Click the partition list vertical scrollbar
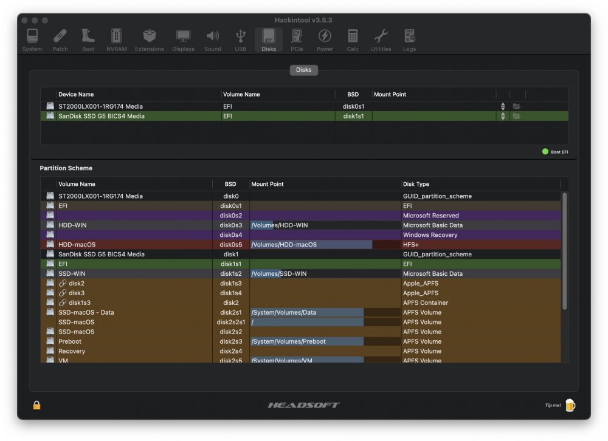The image size is (608, 441). click(x=565, y=251)
